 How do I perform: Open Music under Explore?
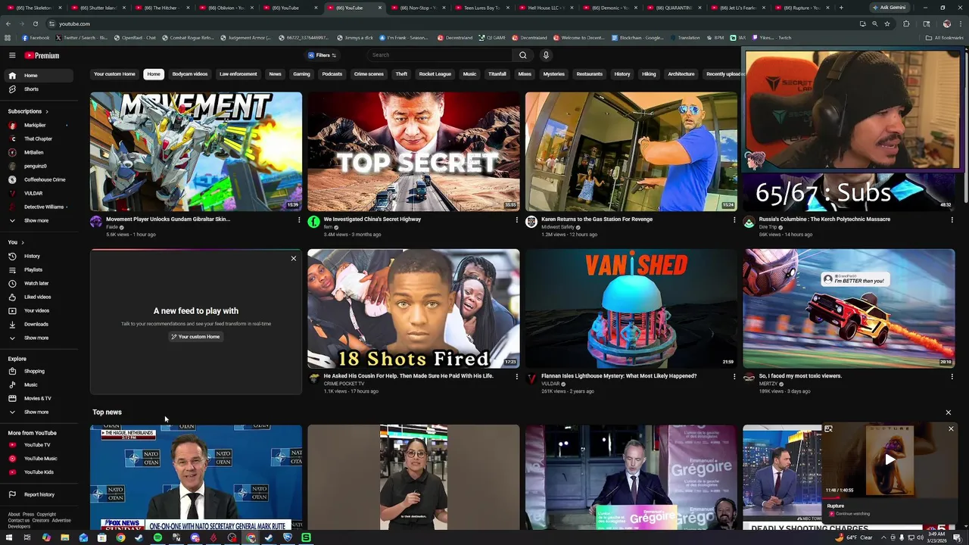coord(40,385)
